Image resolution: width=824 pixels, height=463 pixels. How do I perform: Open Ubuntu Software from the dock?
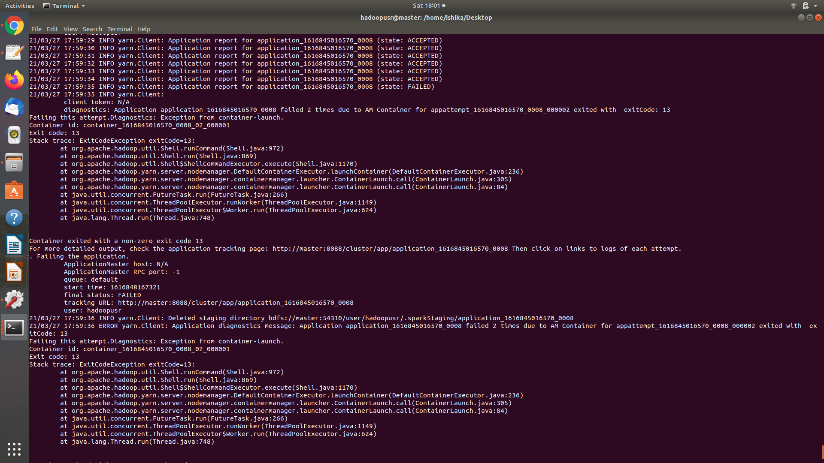pos(14,190)
